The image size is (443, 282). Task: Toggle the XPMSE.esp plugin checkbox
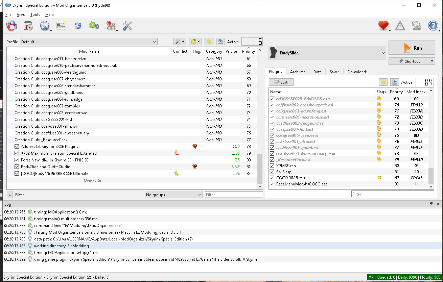point(272,166)
